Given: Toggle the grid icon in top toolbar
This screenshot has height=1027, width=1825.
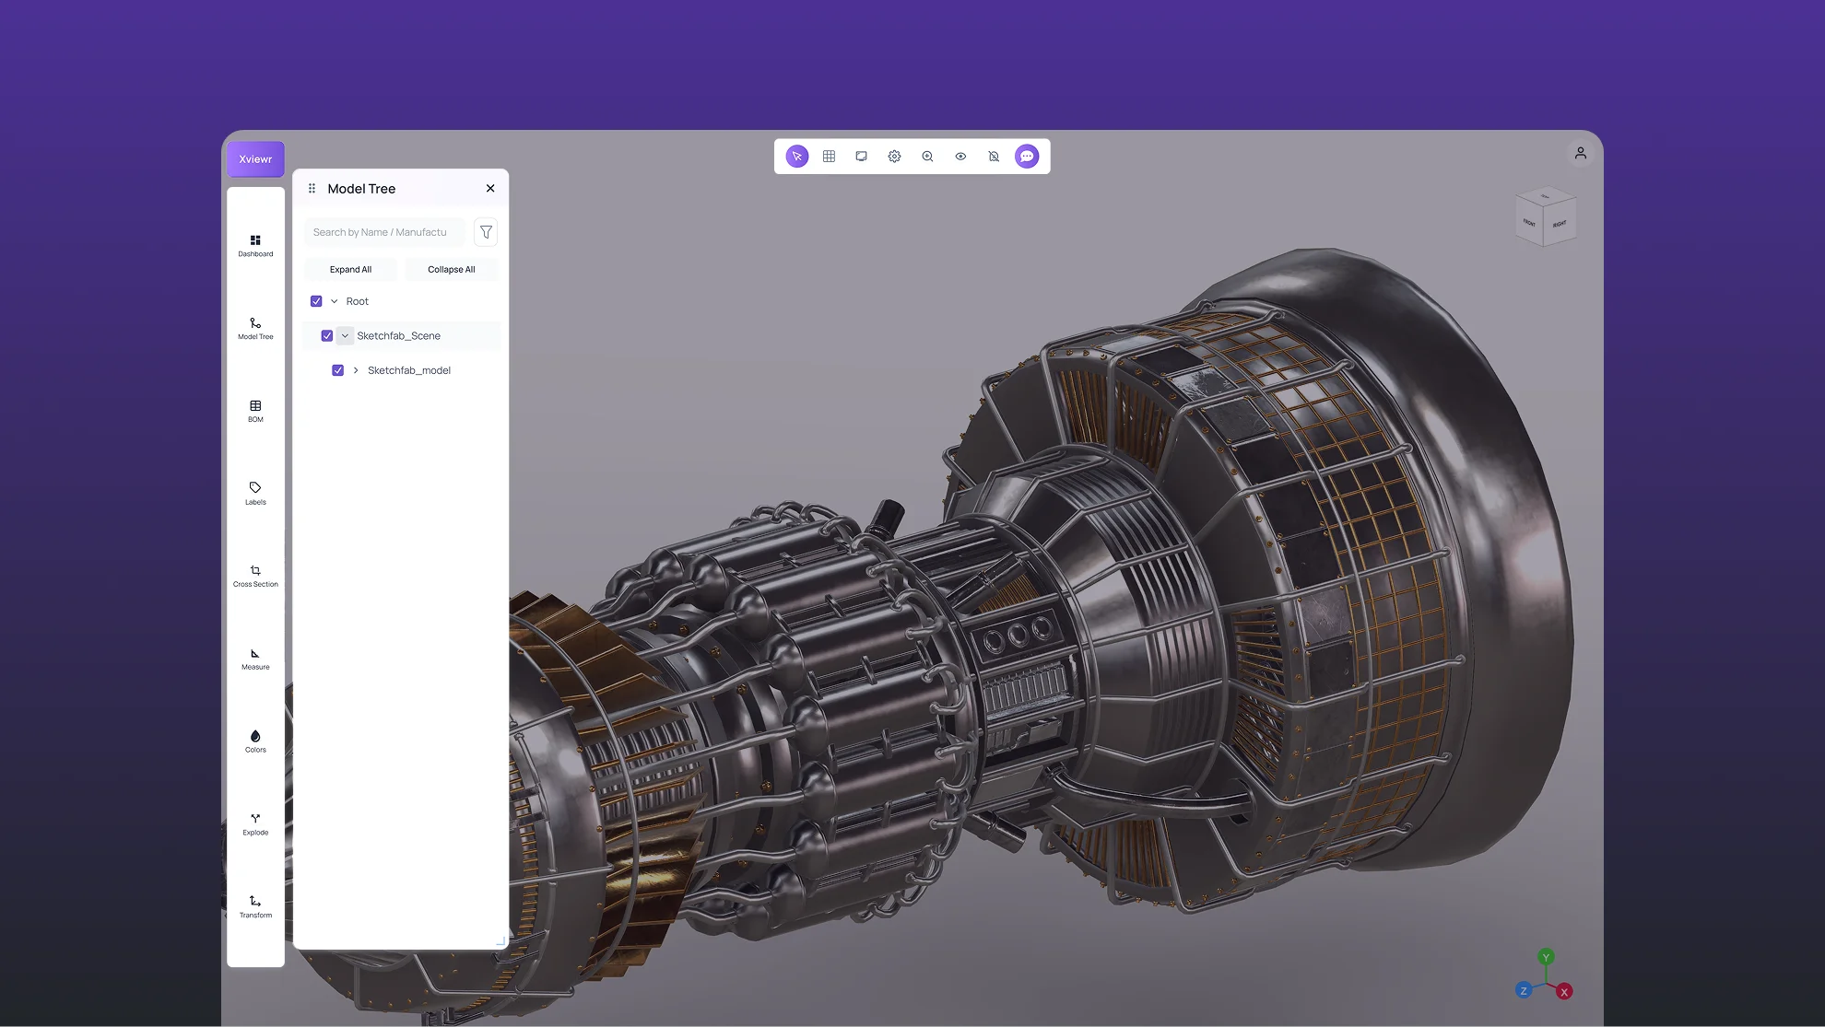Looking at the screenshot, I should [x=829, y=157].
